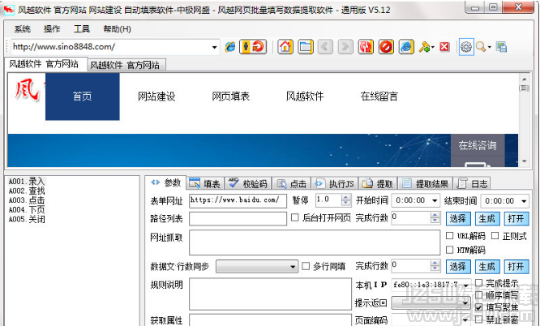Open the 结束时间 dropdown
Image resolution: width=540 pixels, height=326 pixels.
coord(524,200)
